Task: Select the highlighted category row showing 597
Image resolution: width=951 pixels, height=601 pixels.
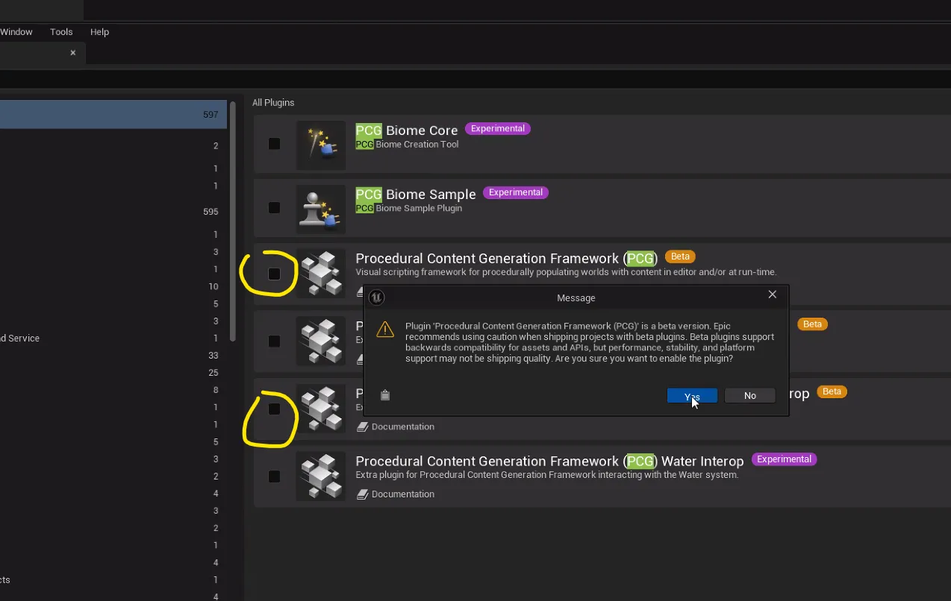Action: click(x=113, y=115)
